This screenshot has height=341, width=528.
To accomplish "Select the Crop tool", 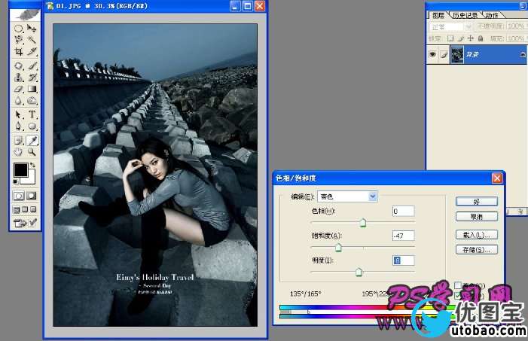I will pyautogui.click(x=19, y=51).
